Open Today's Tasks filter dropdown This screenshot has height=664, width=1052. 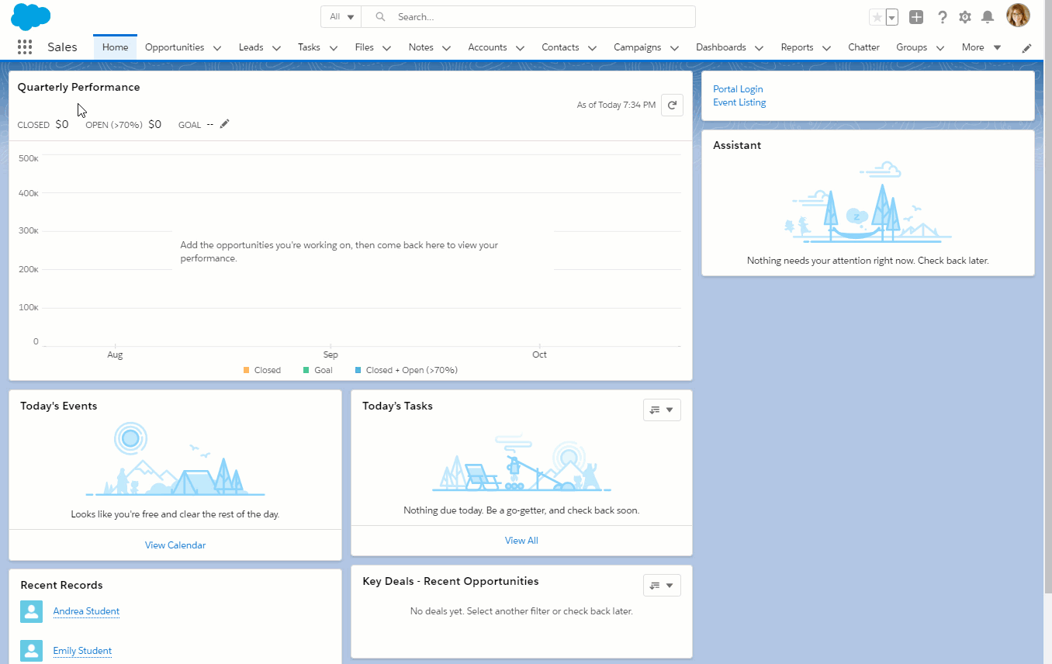(662, 410)
